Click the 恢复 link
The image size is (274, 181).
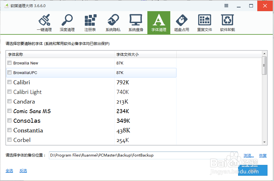click(x=263, y=155)
